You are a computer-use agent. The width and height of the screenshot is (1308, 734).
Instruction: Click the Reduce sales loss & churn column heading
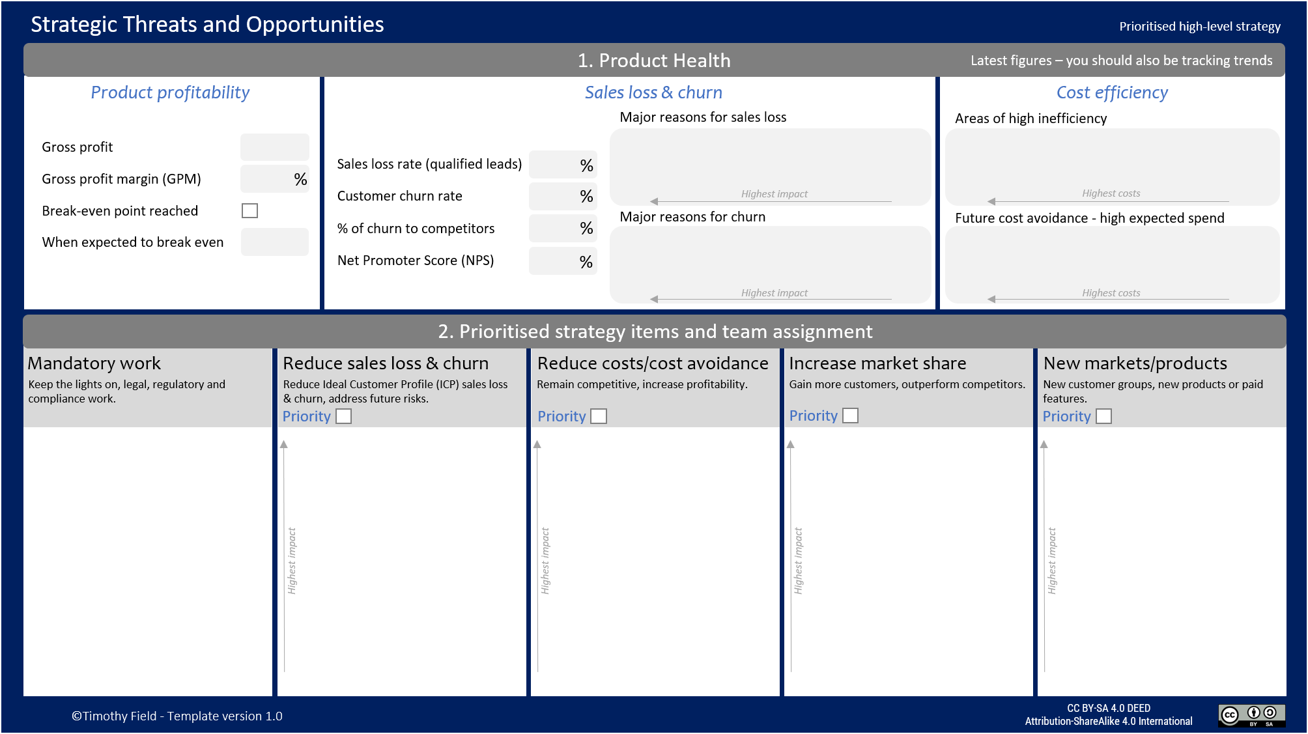click(x=386, y=363)
